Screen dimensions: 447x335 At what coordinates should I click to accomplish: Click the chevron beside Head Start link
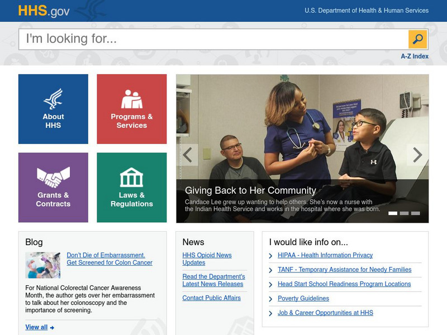(270, 285)
